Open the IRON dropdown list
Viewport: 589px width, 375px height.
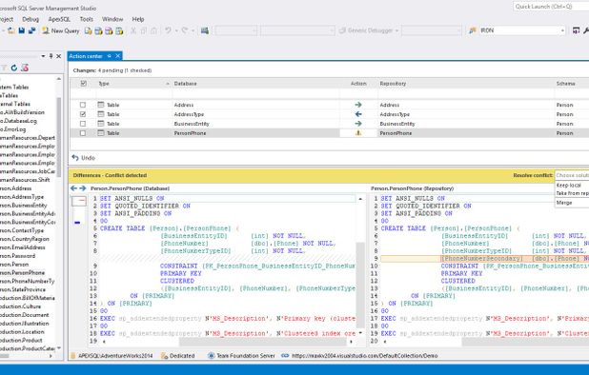coord(562,30)
